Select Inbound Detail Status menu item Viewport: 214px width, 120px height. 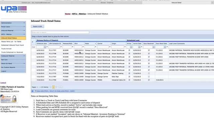(x=13, y=38)
